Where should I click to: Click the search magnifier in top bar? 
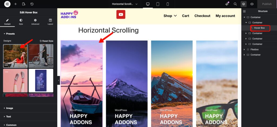coord(235,4)
